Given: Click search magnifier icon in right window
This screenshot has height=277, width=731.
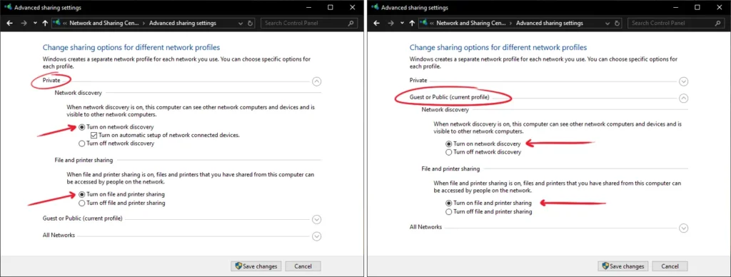Looking at the screenshot, I should (x=718, y=24).
